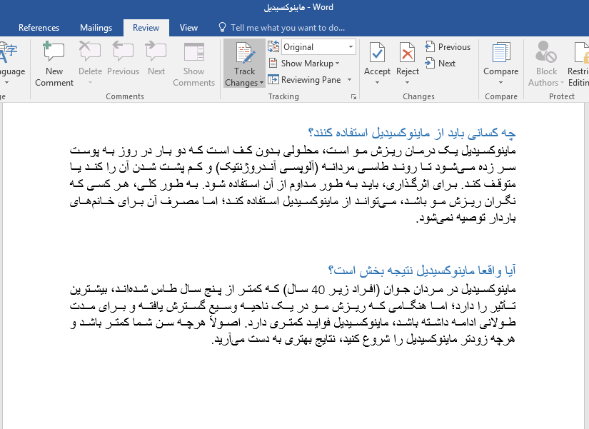Click the lightbulb Tell me icon
This screenshot has width=589, height=429.
click(x=222, y=27)
